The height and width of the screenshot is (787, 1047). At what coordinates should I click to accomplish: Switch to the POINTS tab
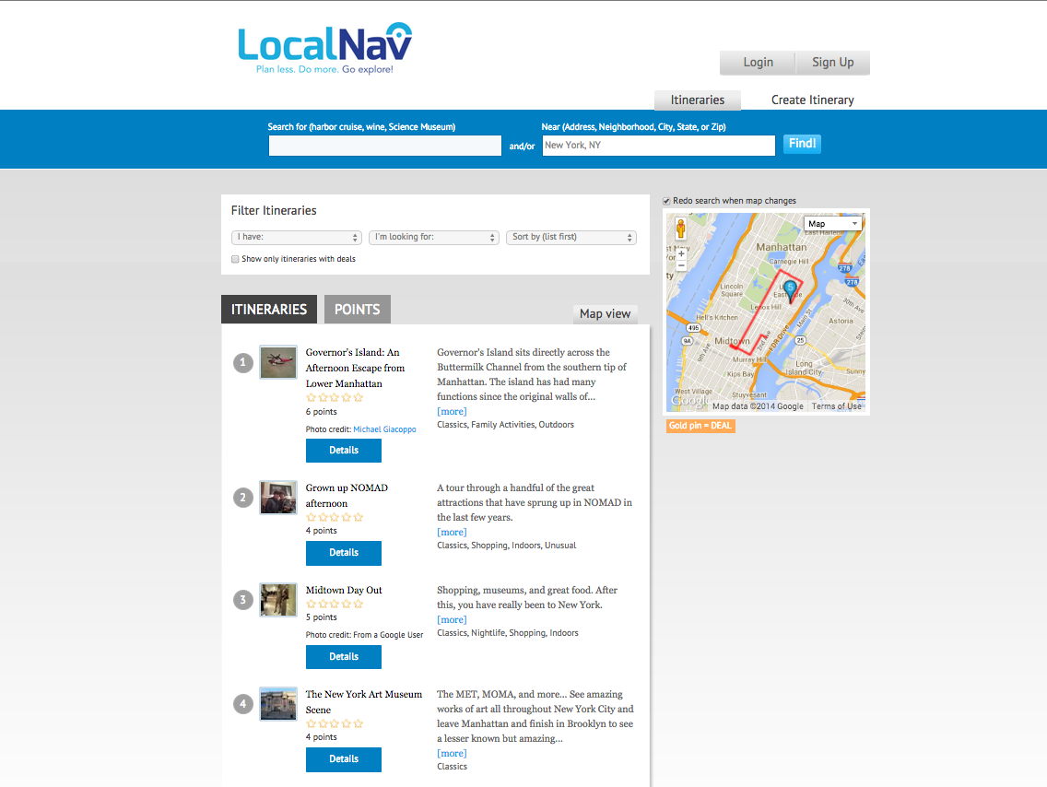tap(357, 310)
